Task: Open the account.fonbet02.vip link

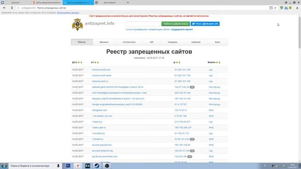Action: click(x=103, y=151)
